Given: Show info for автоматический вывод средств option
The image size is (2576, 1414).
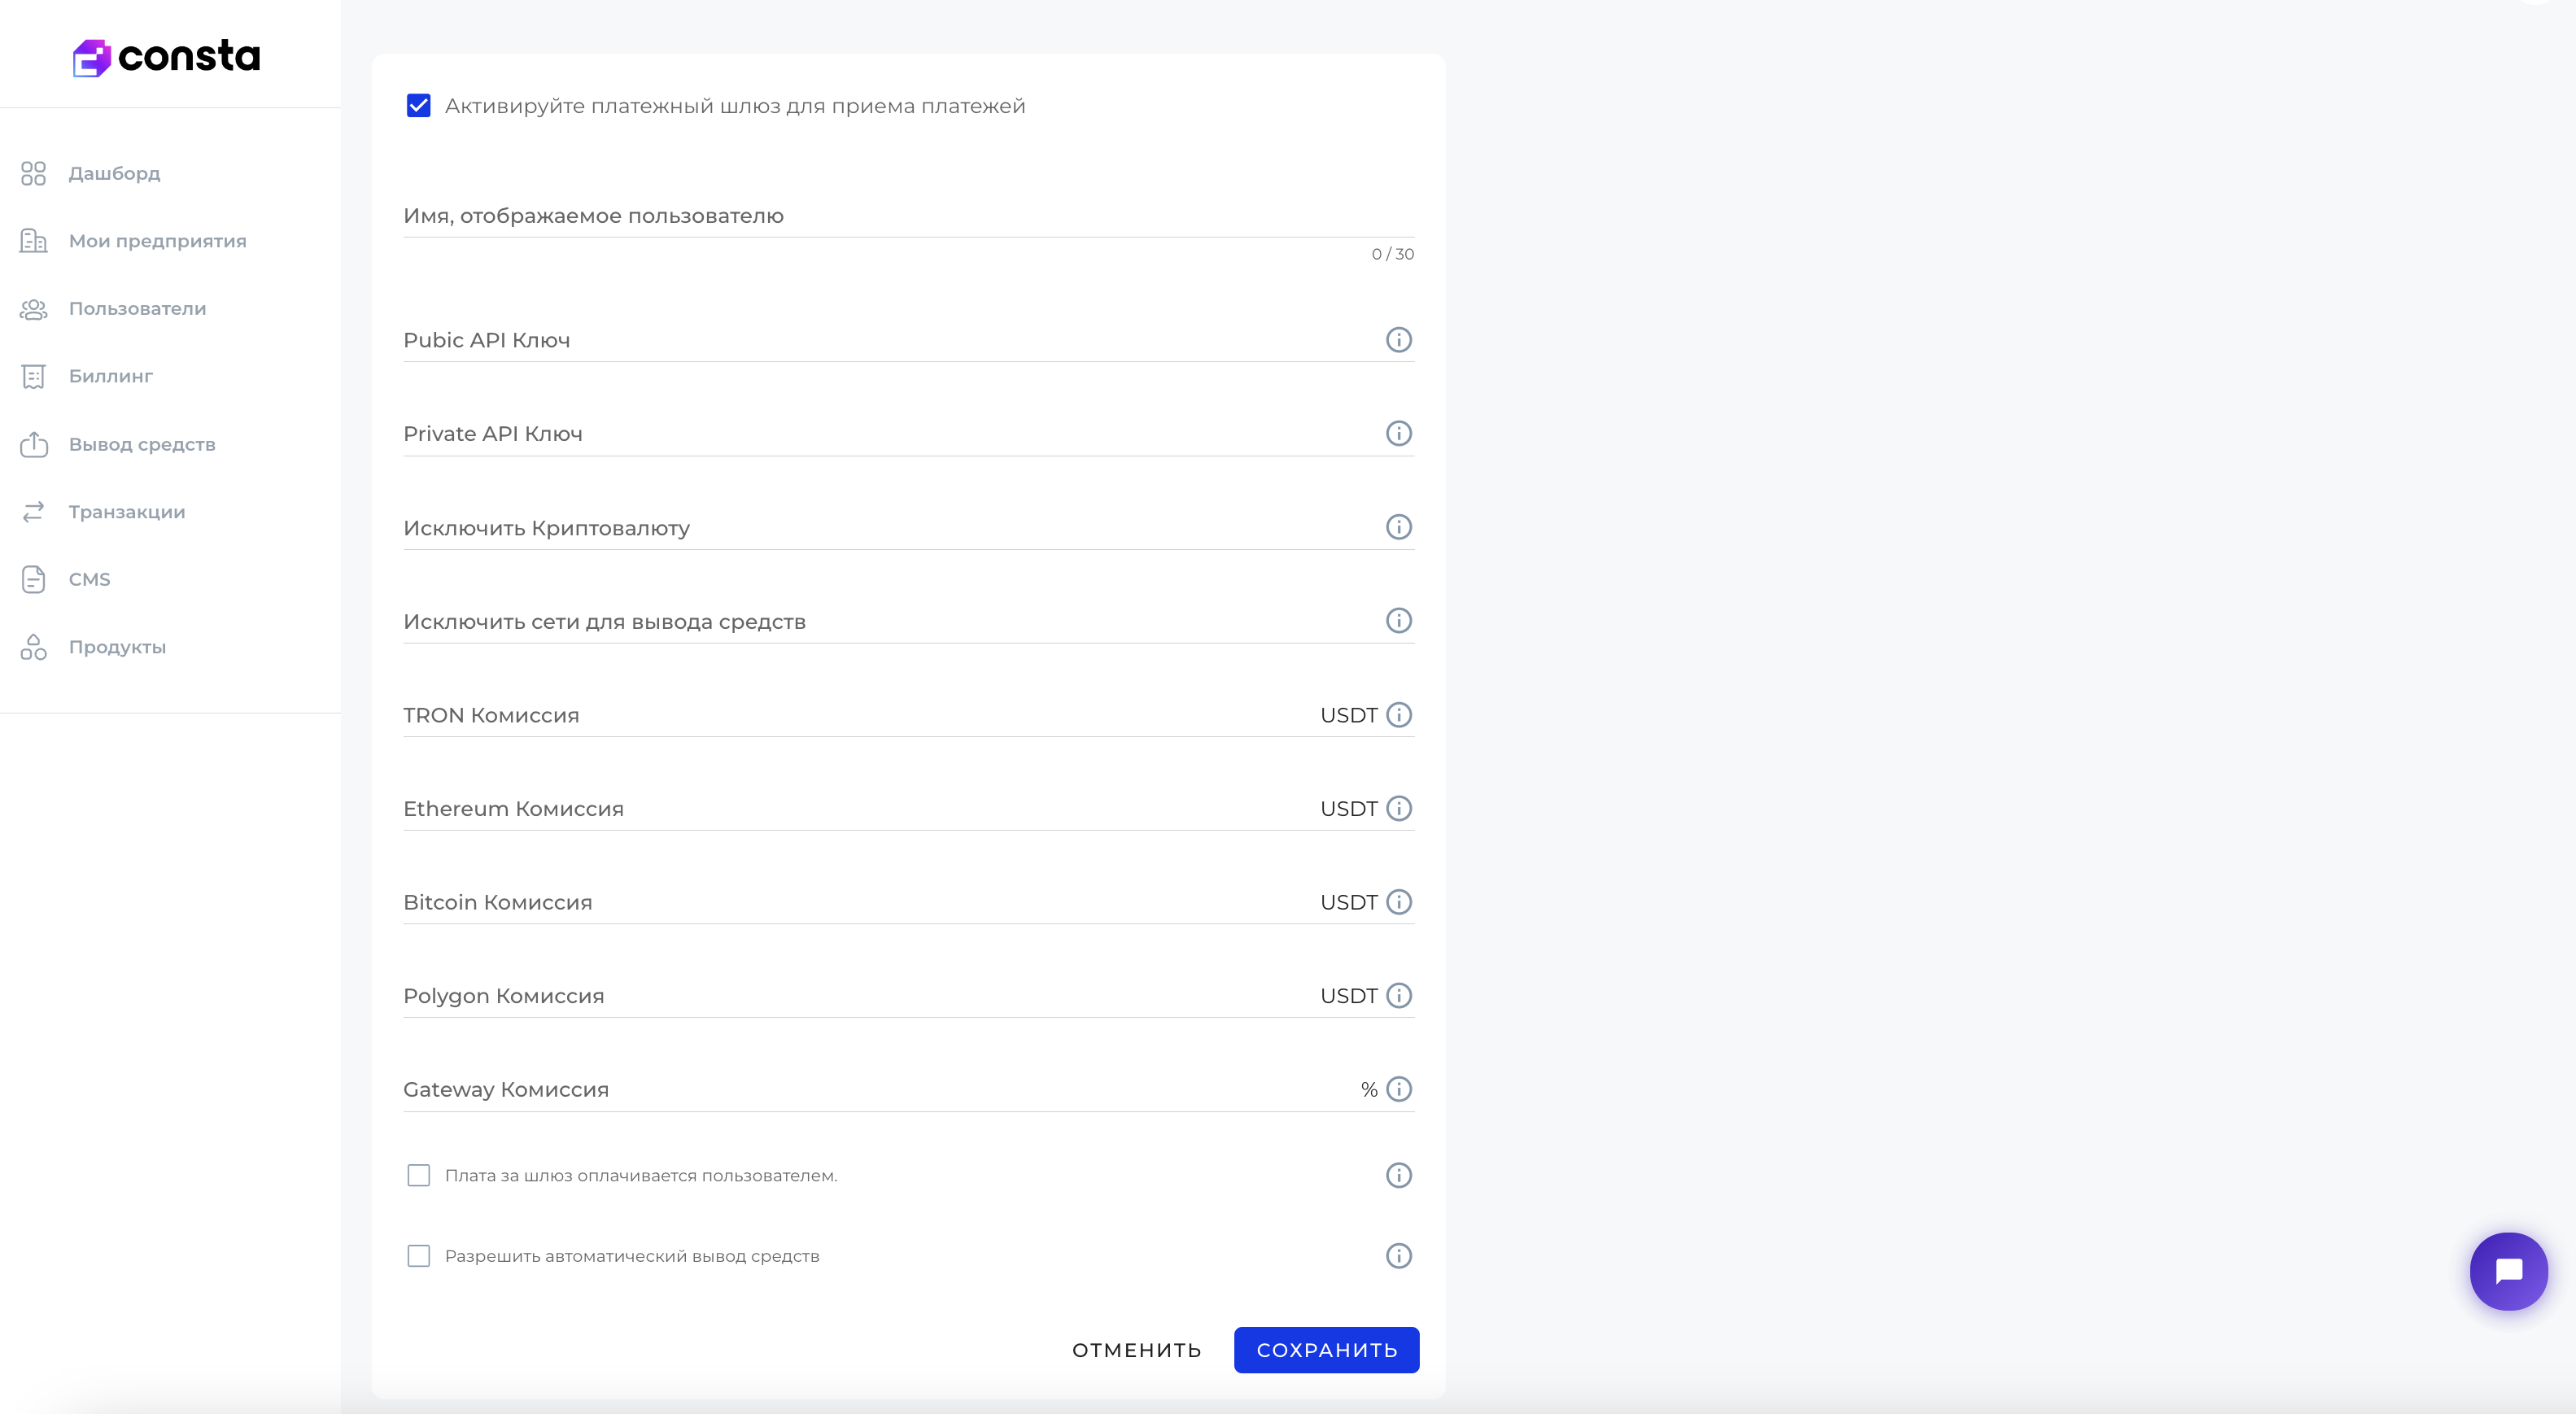Looking at the screenshot, I should pos(1398,1256).
